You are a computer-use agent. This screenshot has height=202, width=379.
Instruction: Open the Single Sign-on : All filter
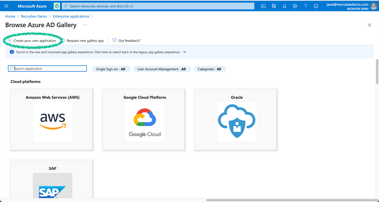pyautogui.click(x=111, y=69)
